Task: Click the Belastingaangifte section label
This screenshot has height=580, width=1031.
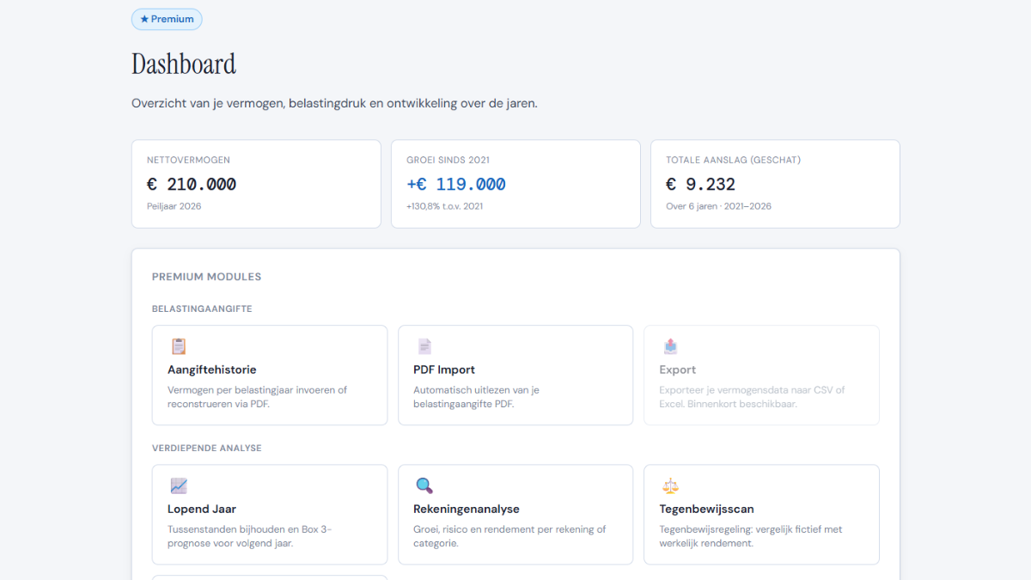Action: (x=201, y=308)
